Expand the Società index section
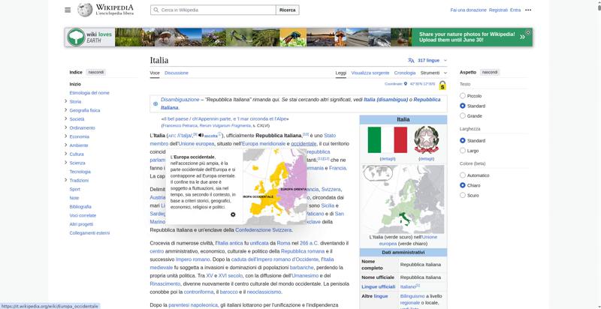This screenshot has width=601, height=309. [66, 119]
